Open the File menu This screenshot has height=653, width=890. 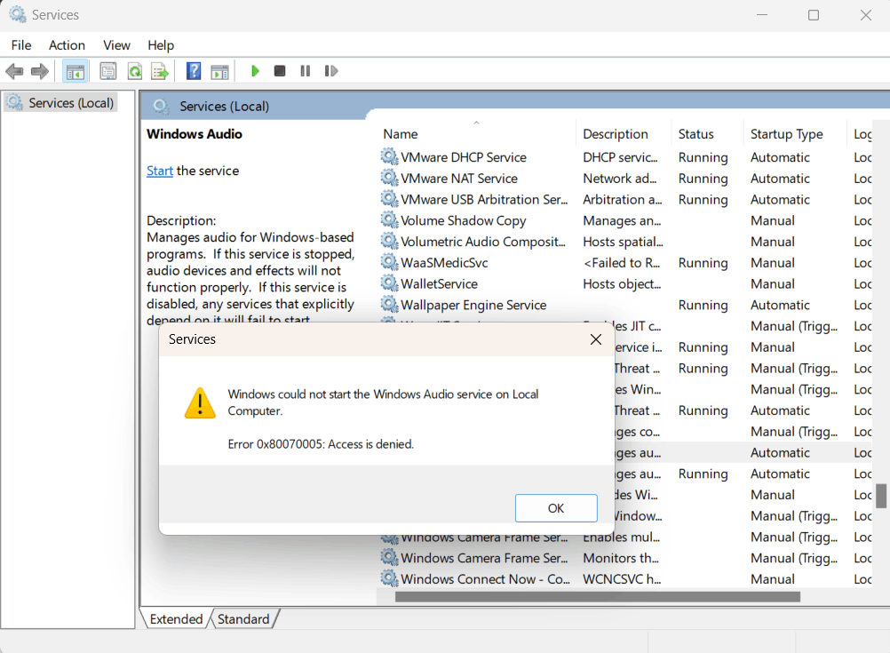(x=21, y=45)
